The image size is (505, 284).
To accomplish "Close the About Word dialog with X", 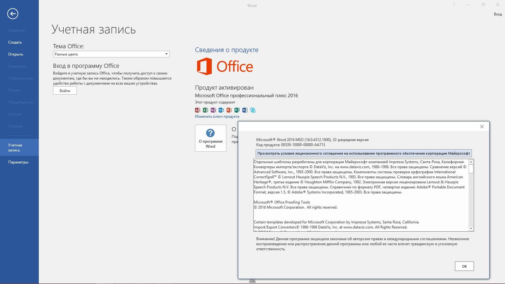I will (x=482, y=127).
